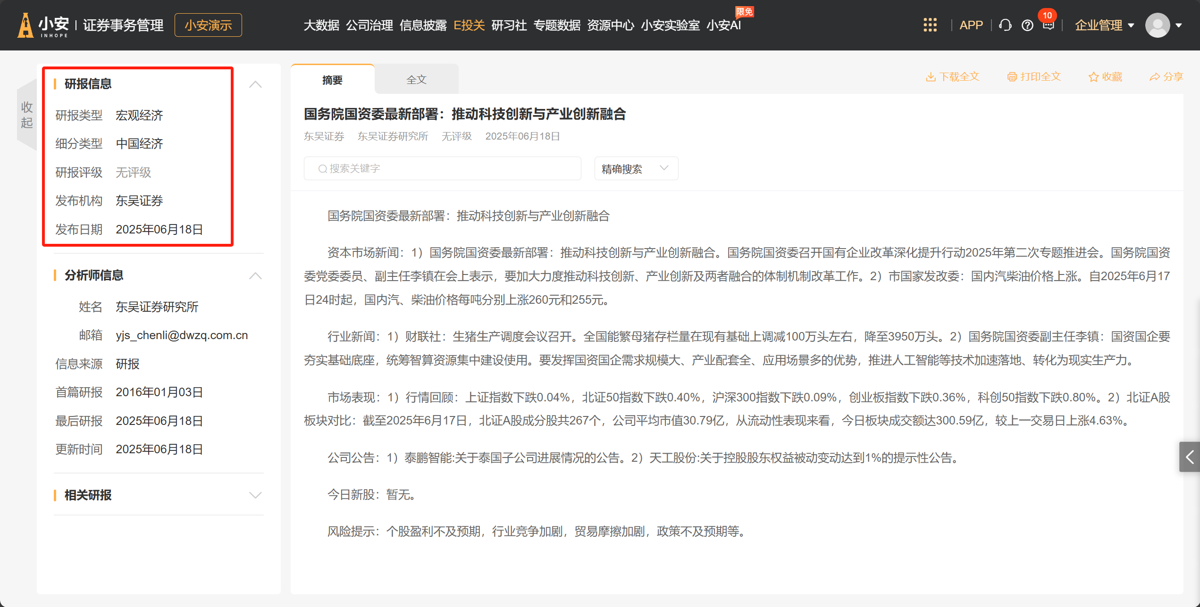Open the 精确搜索 dropdown
This screenshot has width=1200, height=607.
click(x=636, y=169)
